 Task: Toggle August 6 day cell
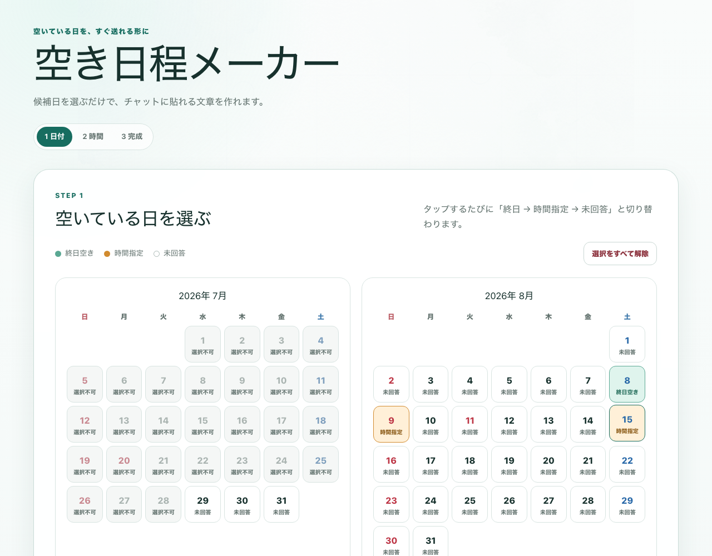[x=548, y=384]
